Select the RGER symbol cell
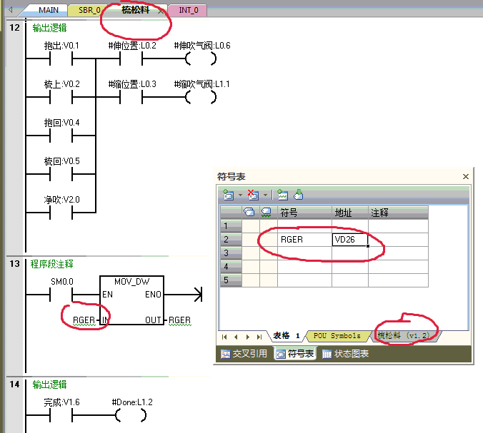This screenshot has height=433, width=483. (304, 240)
